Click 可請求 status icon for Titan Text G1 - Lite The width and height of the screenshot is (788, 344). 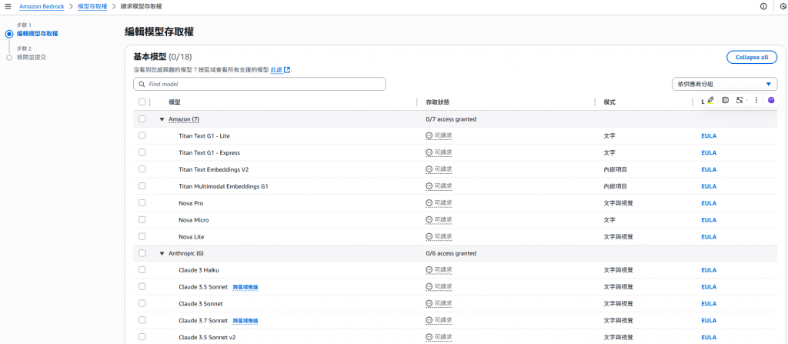[x=429, y=135]
